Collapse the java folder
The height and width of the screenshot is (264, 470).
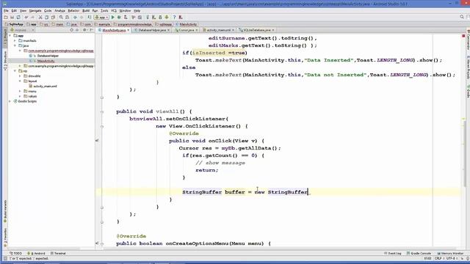(x=15, y=45)
